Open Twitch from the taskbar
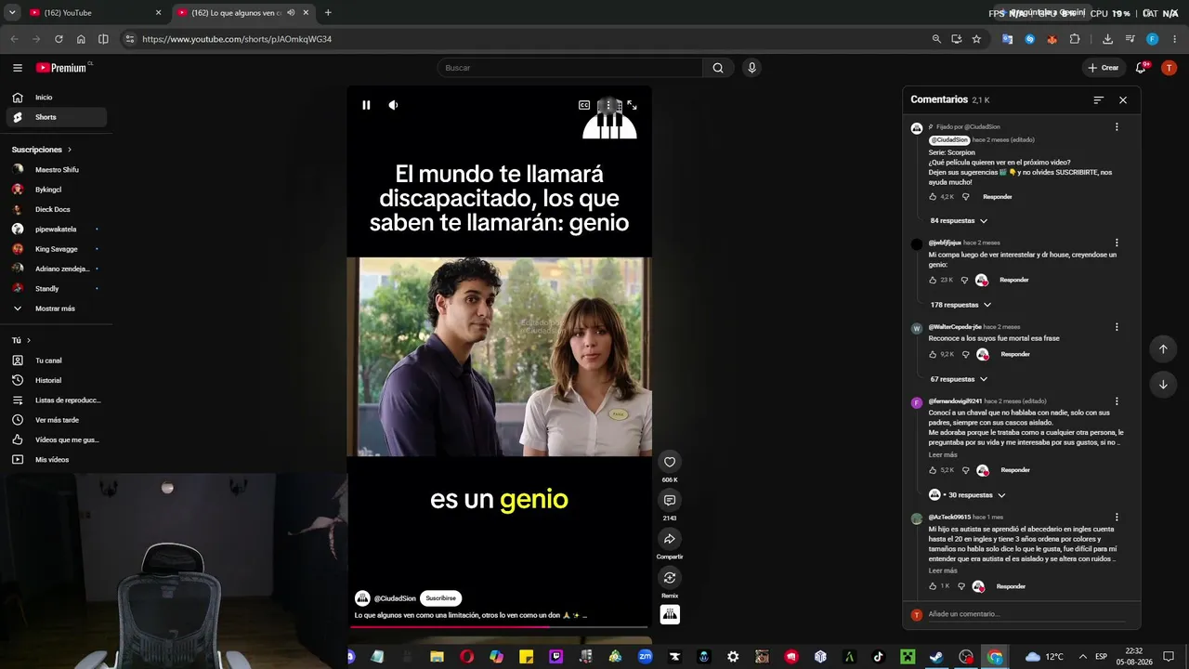Screen dimensions: 1189x669 pyautogui.click(x=556, y=656)
